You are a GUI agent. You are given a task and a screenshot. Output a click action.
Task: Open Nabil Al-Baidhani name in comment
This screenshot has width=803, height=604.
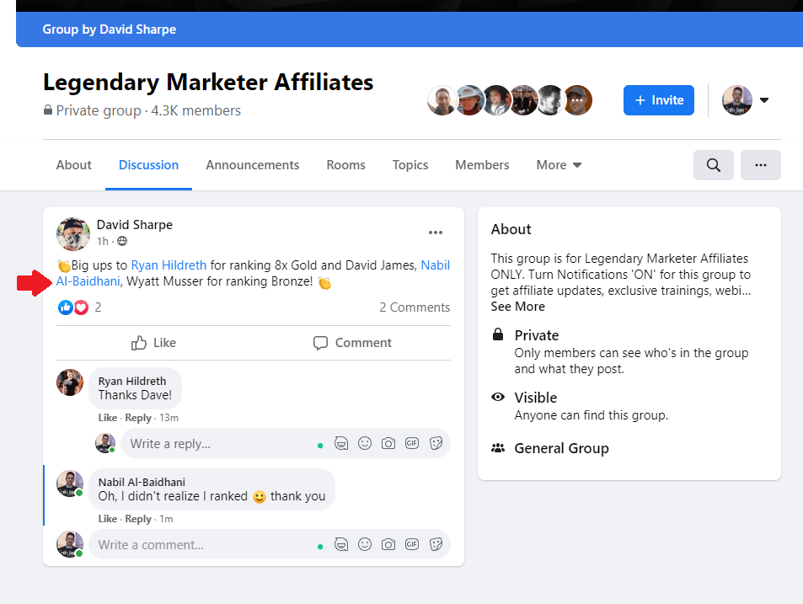pos(142,482)
